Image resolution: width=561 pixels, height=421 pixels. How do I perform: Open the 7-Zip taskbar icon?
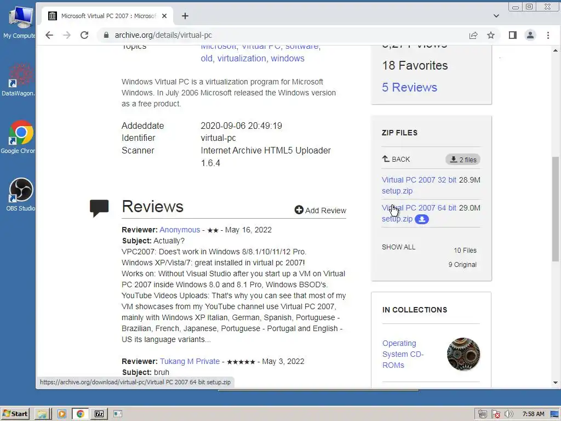click(x=99, y=414)
